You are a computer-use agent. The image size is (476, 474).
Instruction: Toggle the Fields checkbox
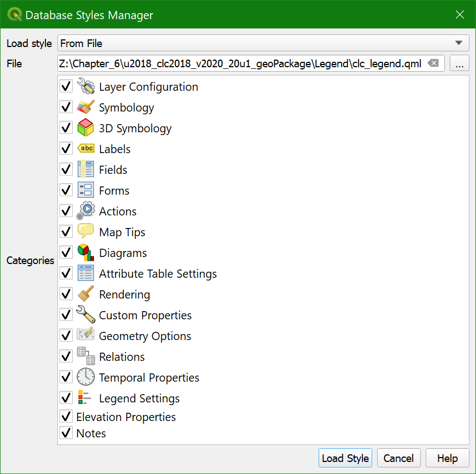click(x=66, y=169)
